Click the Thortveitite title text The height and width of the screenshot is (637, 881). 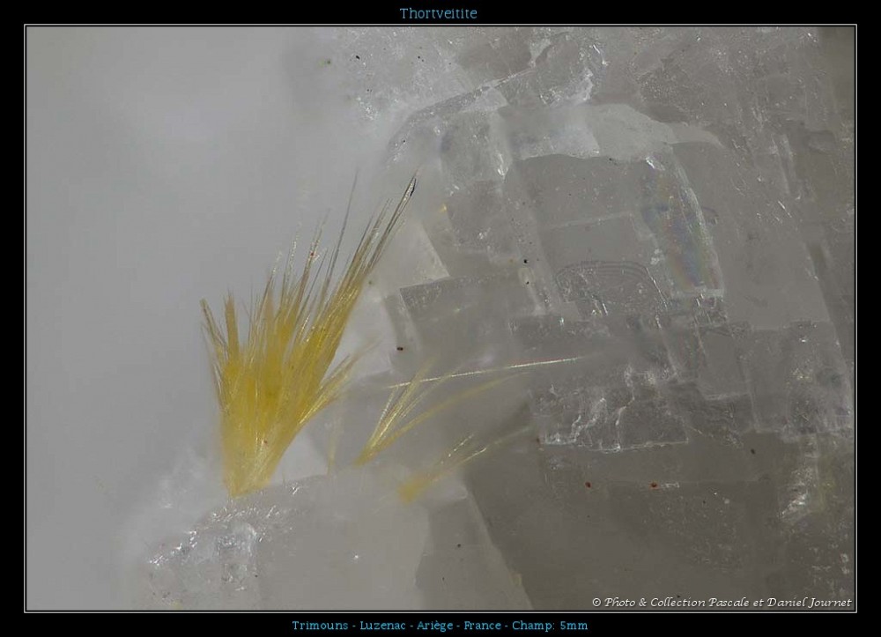[438, 13]
